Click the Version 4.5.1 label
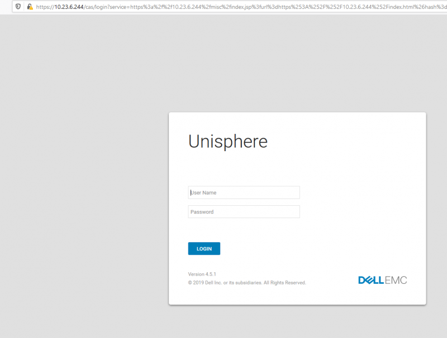This screenshot has height=338, width=447. [202, 274]
